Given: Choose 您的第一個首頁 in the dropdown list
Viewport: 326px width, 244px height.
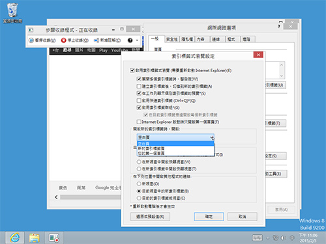Looking at the screenshot, I should click(x=175, y=154).
